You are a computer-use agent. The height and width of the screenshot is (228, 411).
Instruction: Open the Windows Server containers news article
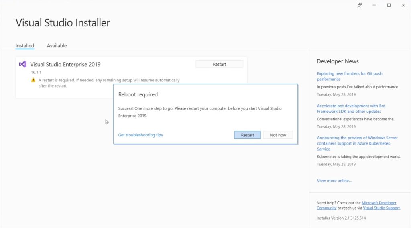click(357, 143)
